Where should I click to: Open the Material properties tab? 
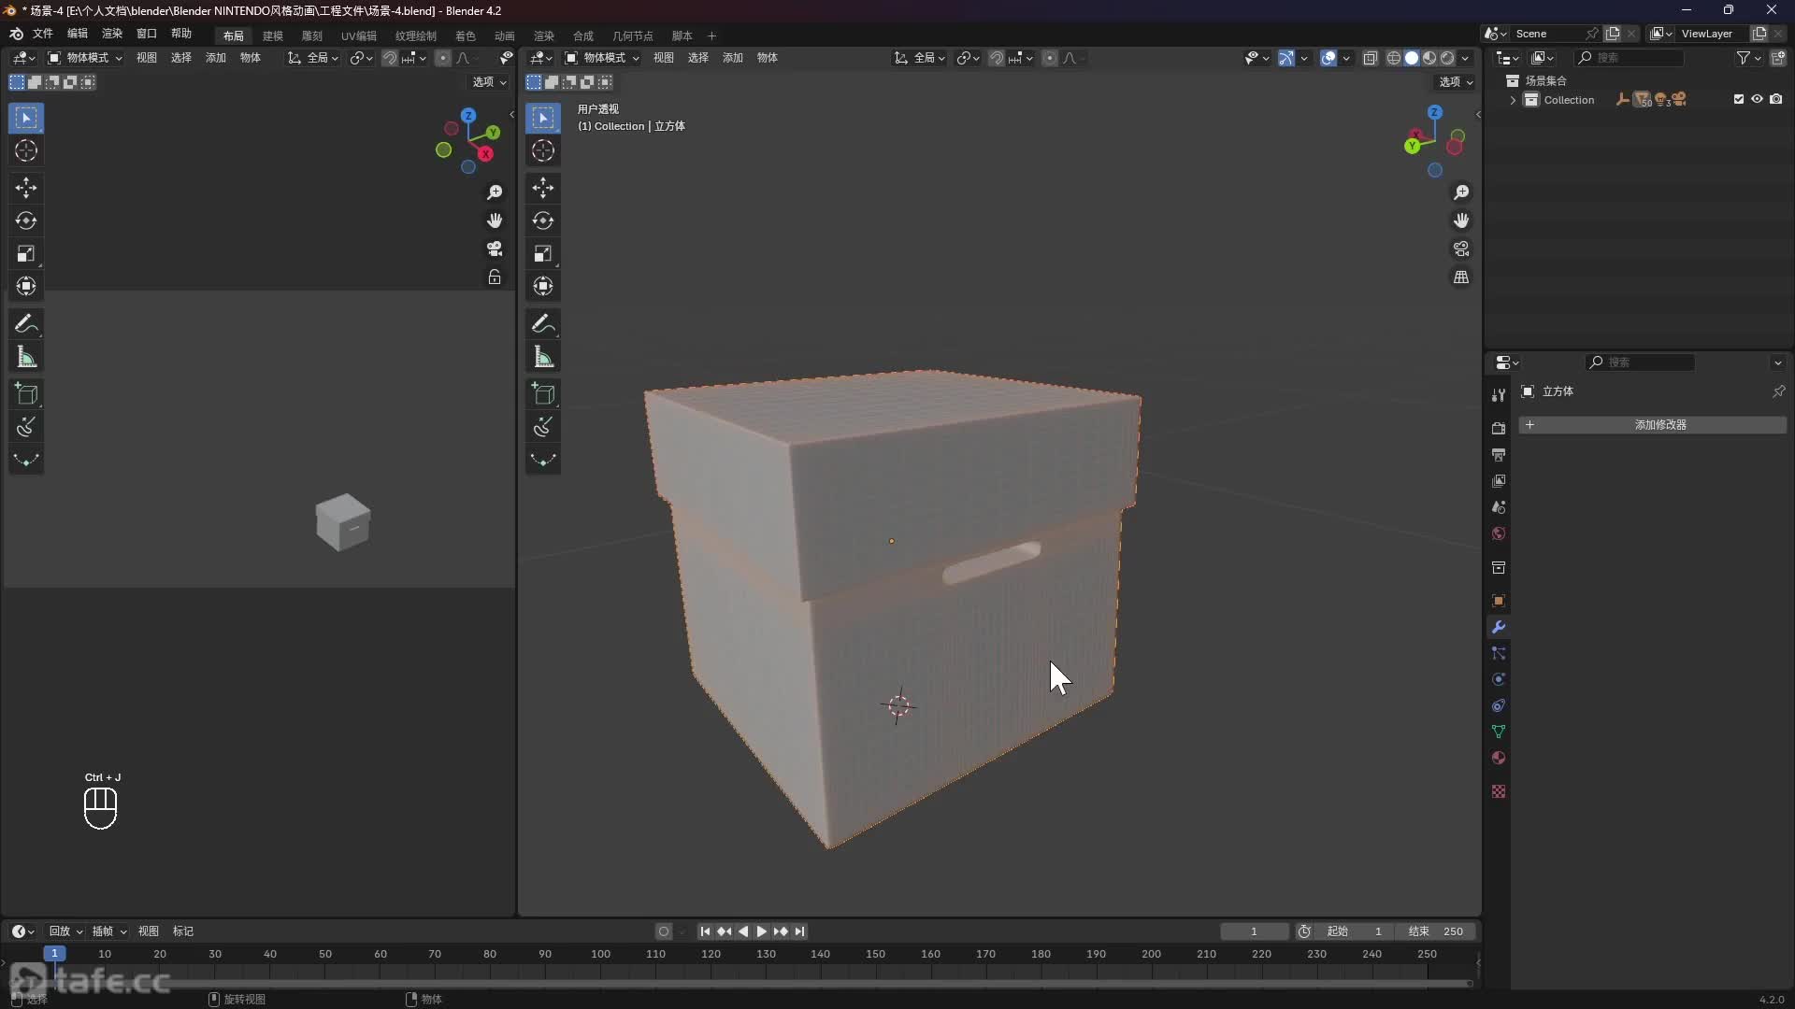[1499, 758]
